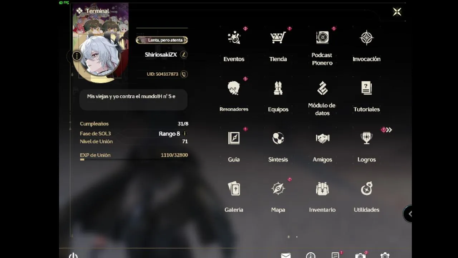
Task: Open the Utilidades gadget icon
Action: click(x=367, y=188)
